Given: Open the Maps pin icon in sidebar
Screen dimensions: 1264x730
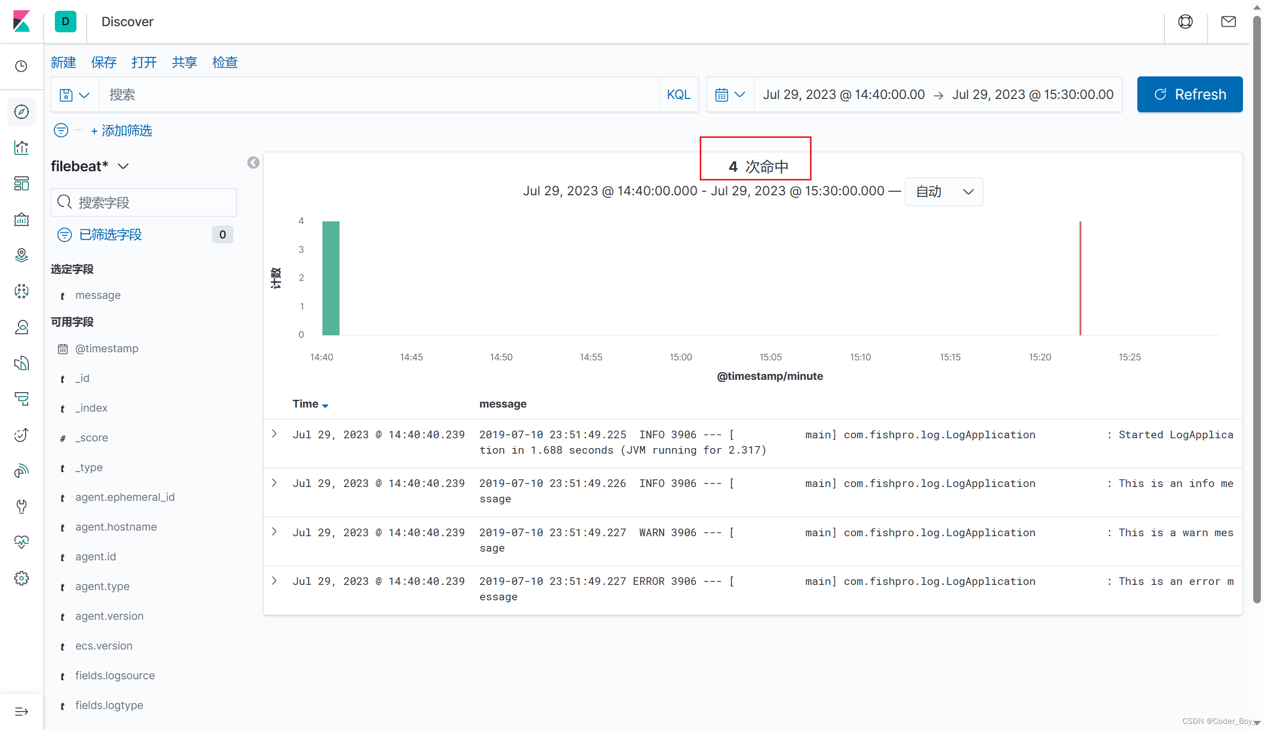Looking at the screenshot, I should pyautogui.click(x=22, y=255).
